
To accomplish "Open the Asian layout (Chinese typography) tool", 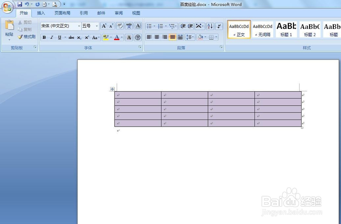I will [199, 26].
